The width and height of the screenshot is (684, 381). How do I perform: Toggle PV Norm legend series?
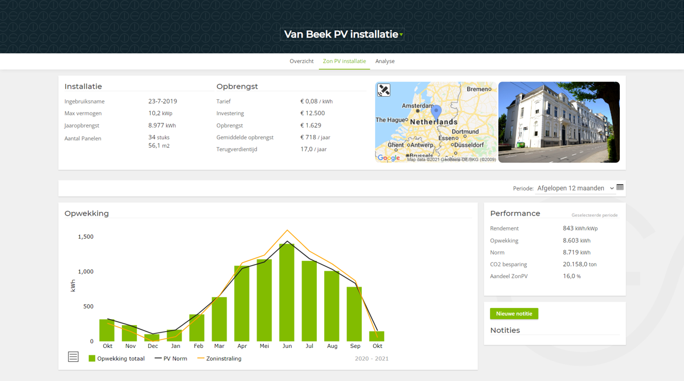[171, 359]
